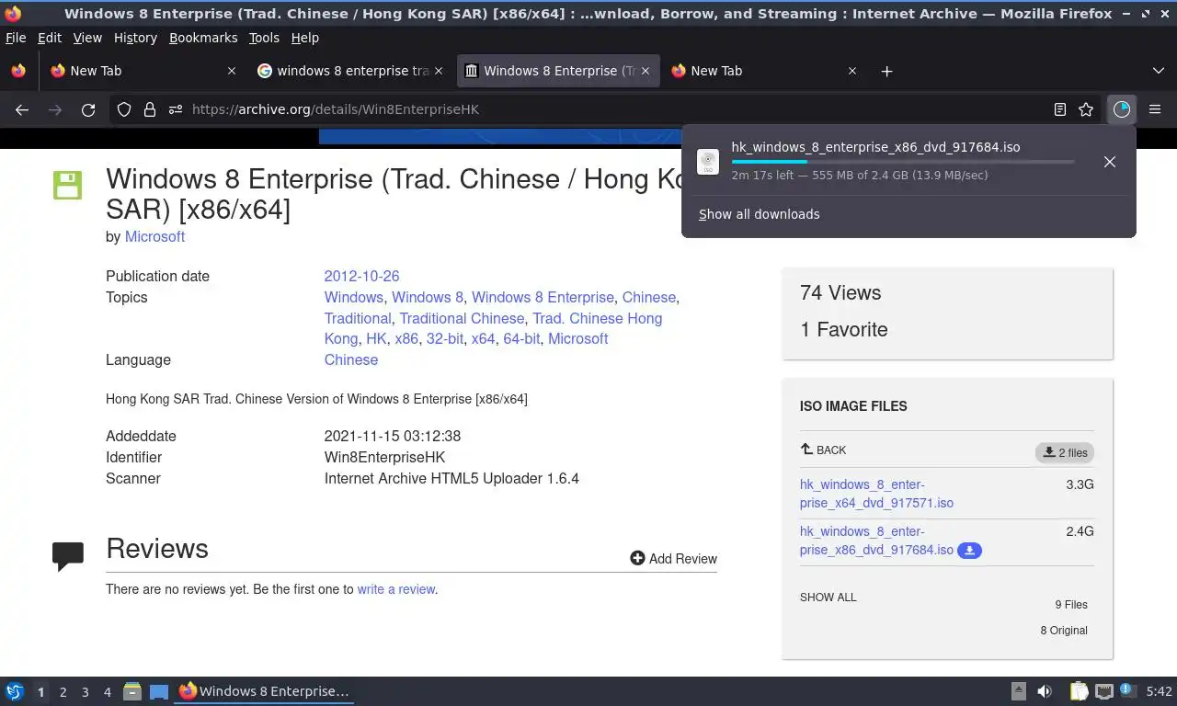Open tracking protection shield icon
The height and width of the screenshot is (706, 1177).
pyautogui.click(x=124, y=109)
